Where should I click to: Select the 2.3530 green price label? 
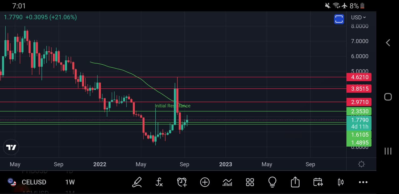tap(359, 111)
